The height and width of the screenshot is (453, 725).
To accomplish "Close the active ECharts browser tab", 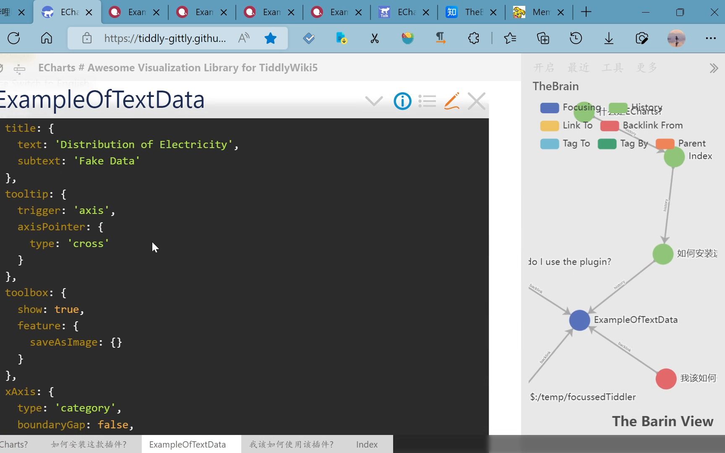I will click(x=89, y=13).
